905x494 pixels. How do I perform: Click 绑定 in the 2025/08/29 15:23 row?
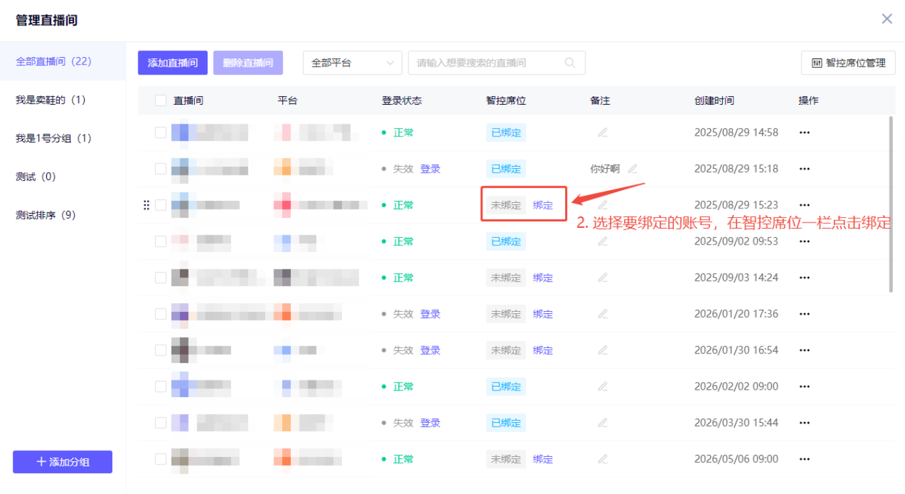pos(543,205)
